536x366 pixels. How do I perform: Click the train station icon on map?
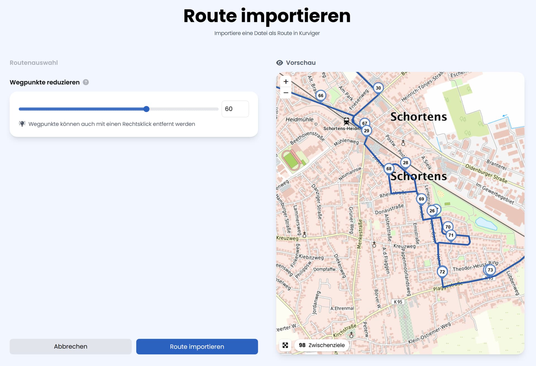346,121
